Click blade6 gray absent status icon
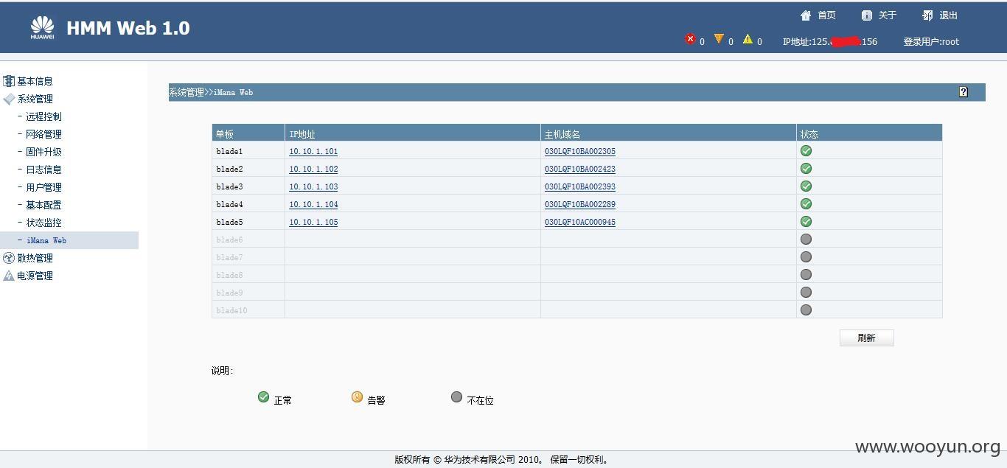The height and width of the screenshot is (468, 1007). (x=806, y=239)
